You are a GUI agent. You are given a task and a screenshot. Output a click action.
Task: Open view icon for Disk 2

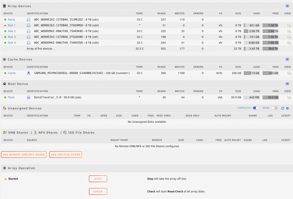[289, 31]
